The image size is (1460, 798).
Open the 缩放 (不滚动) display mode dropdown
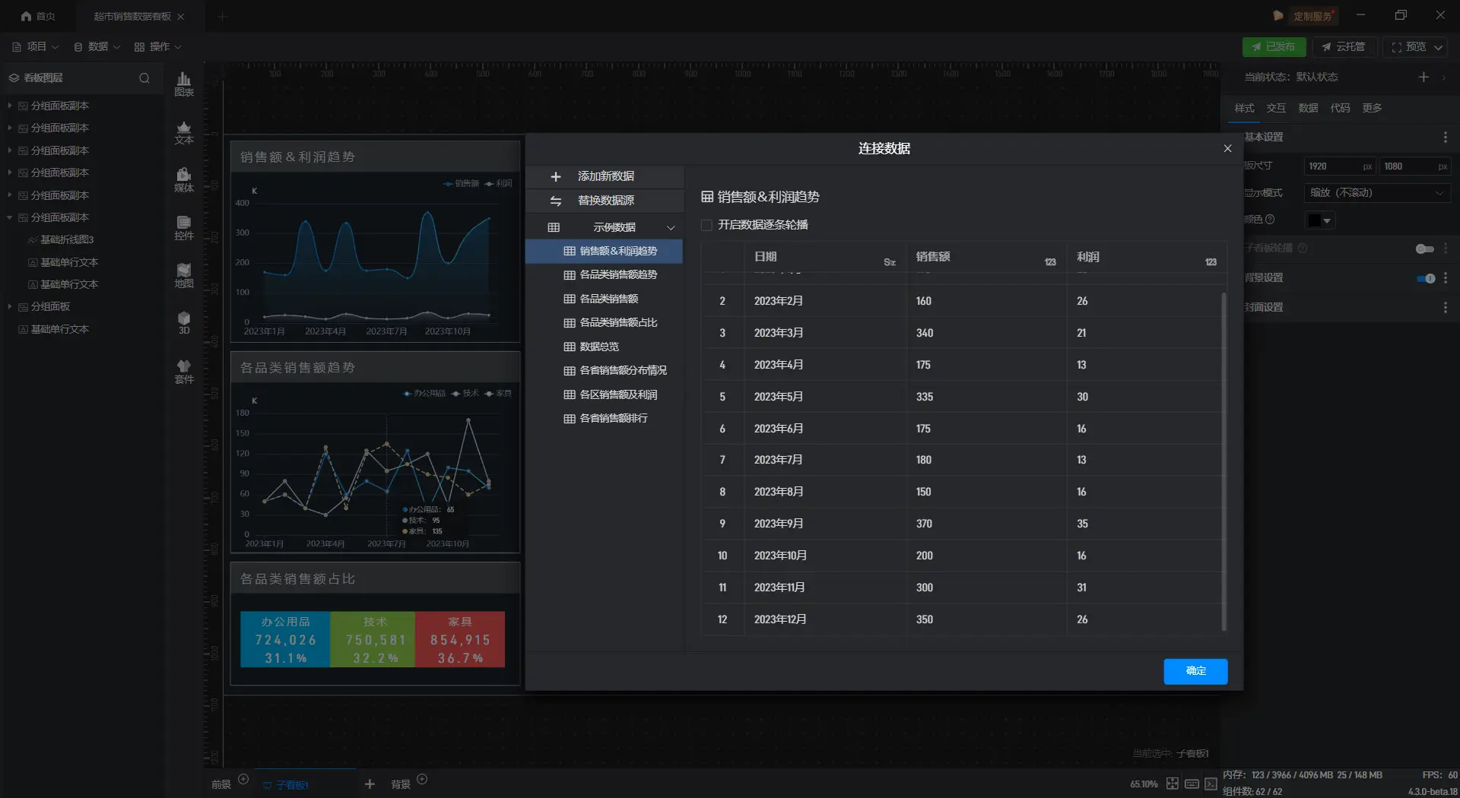click(1376, 193)
